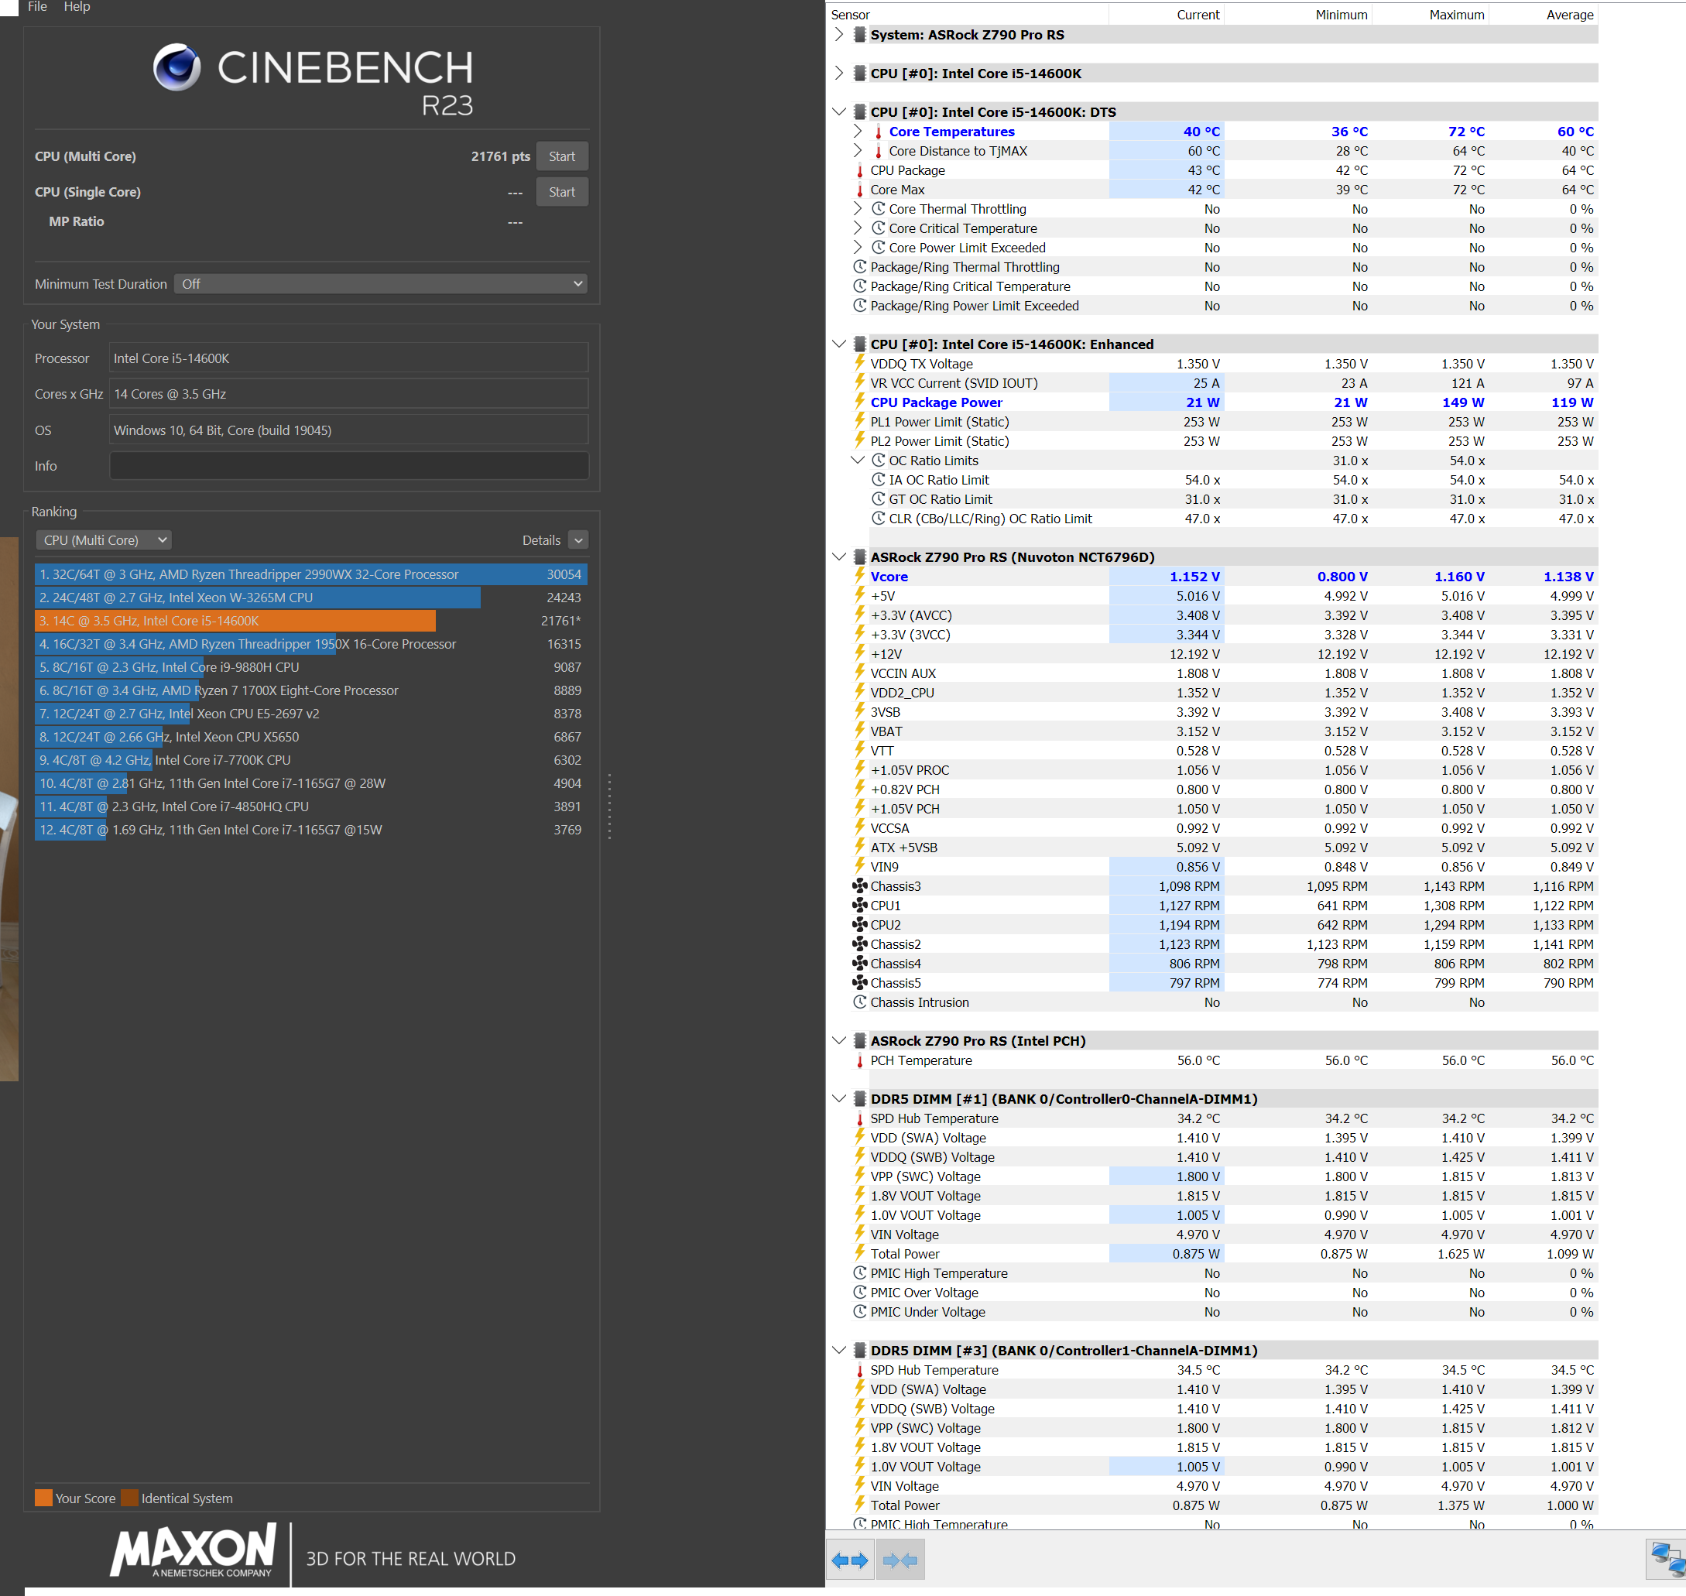Collapse the OC Ratio Limits tree node
Image resolution: width=1686 pixels, height=1596 pixels.
click(858, 461)
